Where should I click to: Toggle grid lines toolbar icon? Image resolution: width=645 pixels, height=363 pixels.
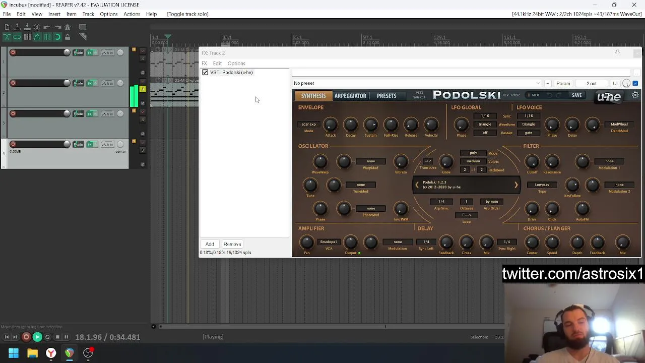(47, 37)
